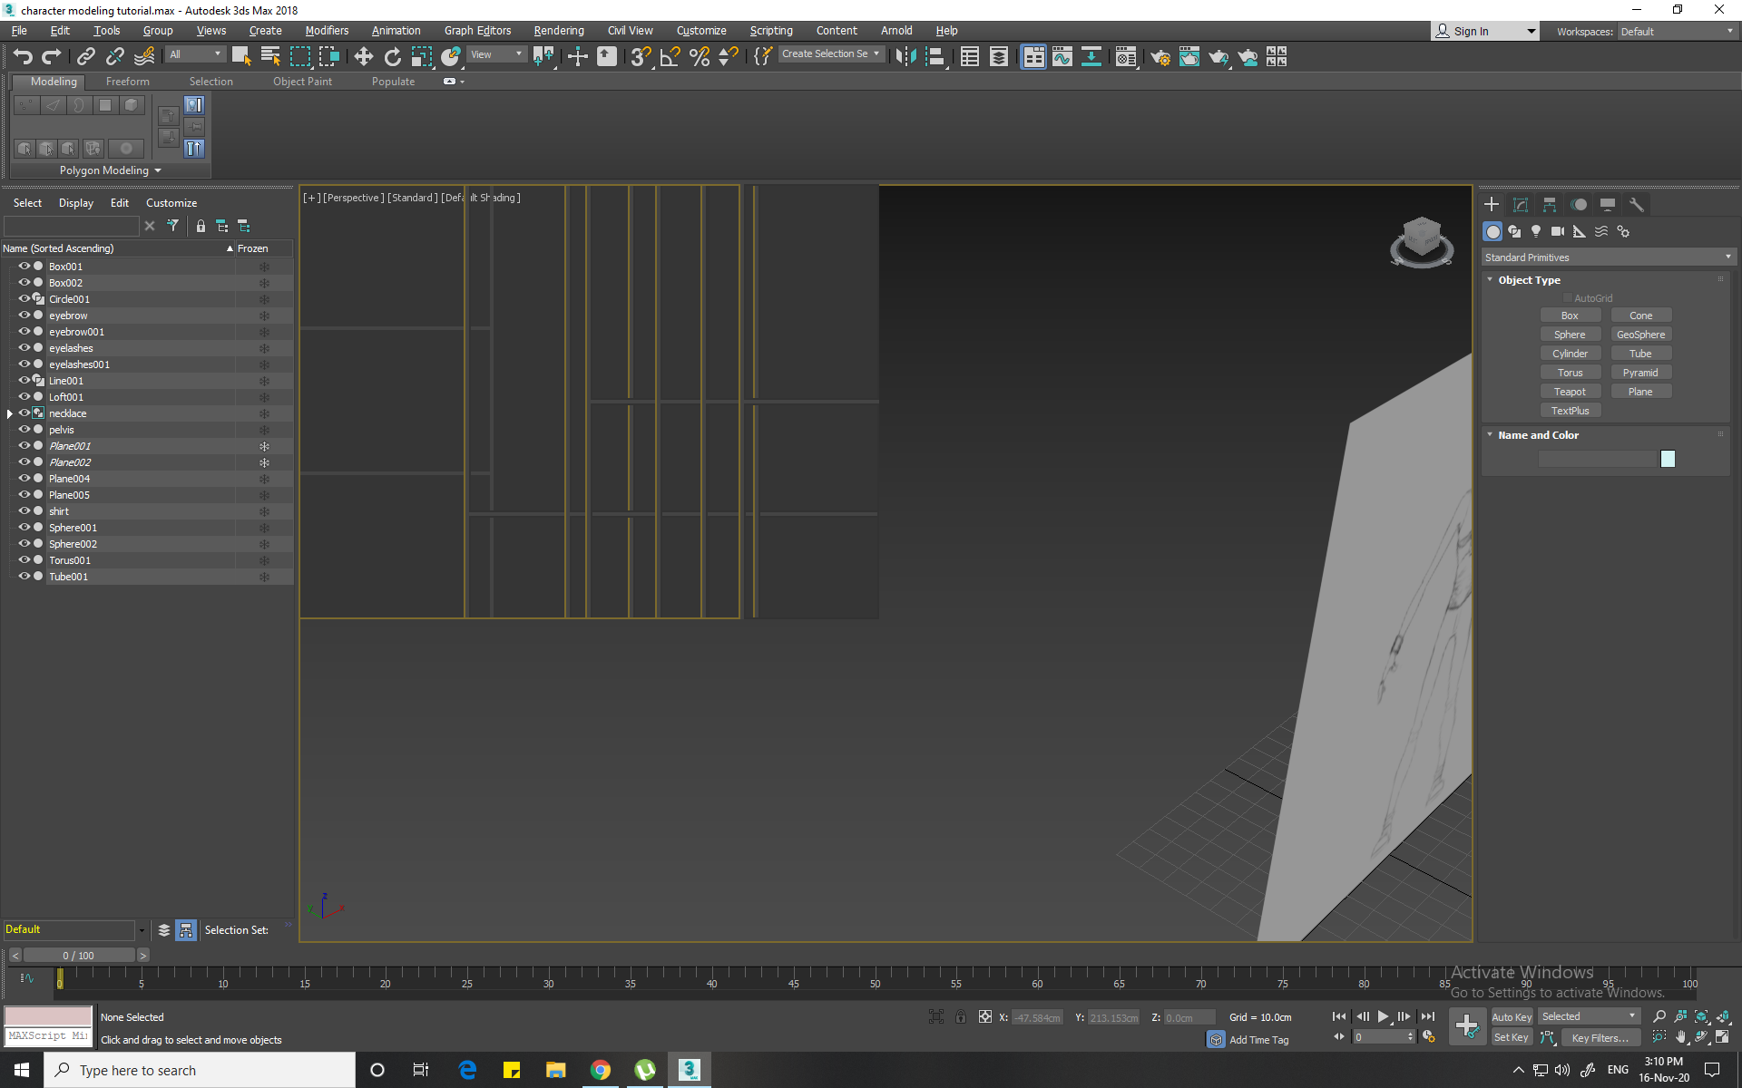Viewport: 1742px width, 1088px height.
Task: Click the Plane primitive button
Action: pos(1640,391)
